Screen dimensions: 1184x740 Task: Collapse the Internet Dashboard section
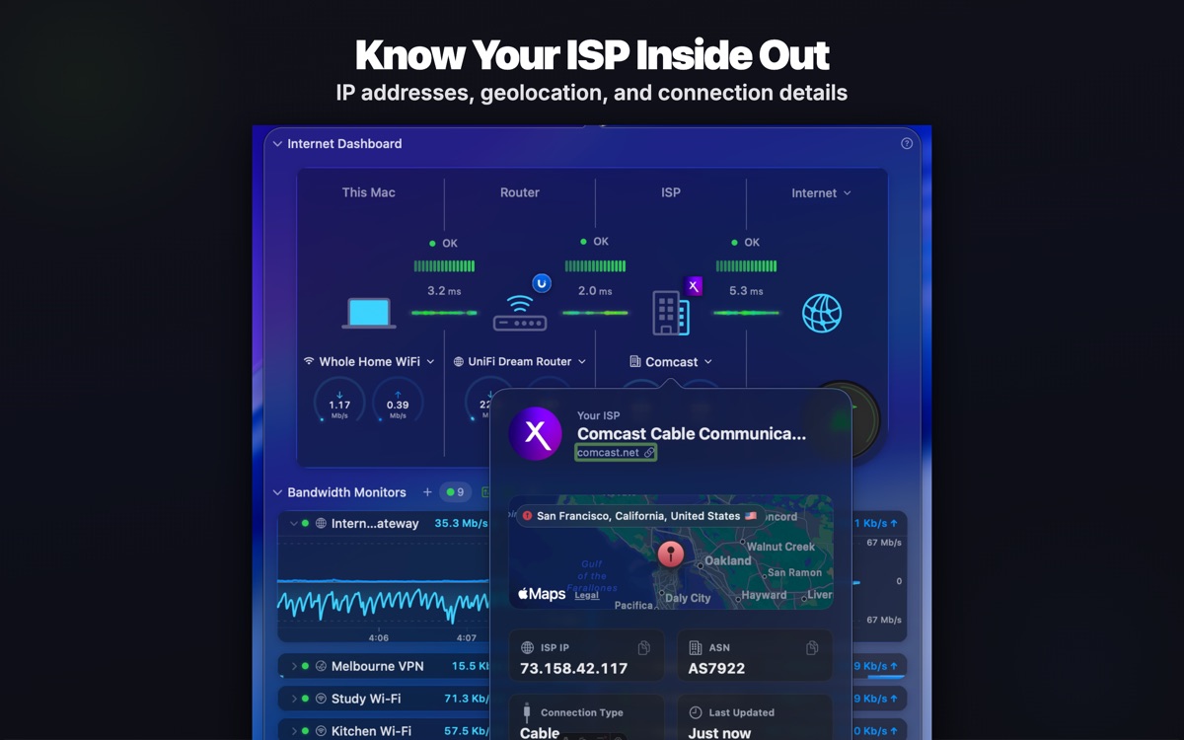pyautogui.click(x=277, y=144)
